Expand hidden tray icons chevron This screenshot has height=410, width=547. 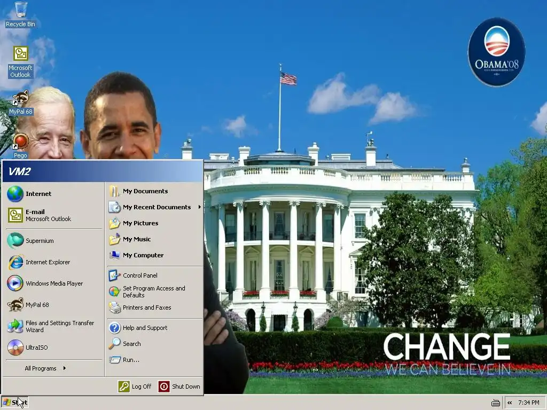[x=510, y=403]
